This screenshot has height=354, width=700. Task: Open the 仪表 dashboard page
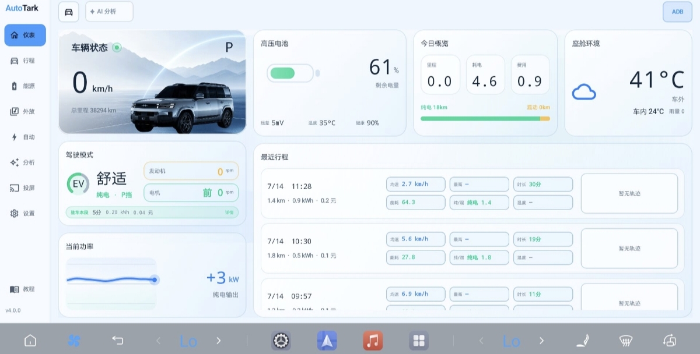25,35
